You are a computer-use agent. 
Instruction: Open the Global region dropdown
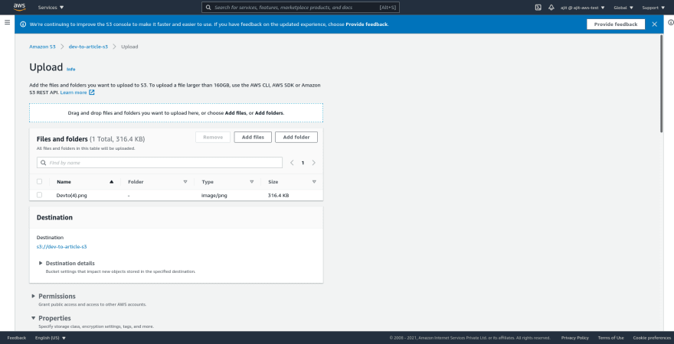tap(623, 8)
